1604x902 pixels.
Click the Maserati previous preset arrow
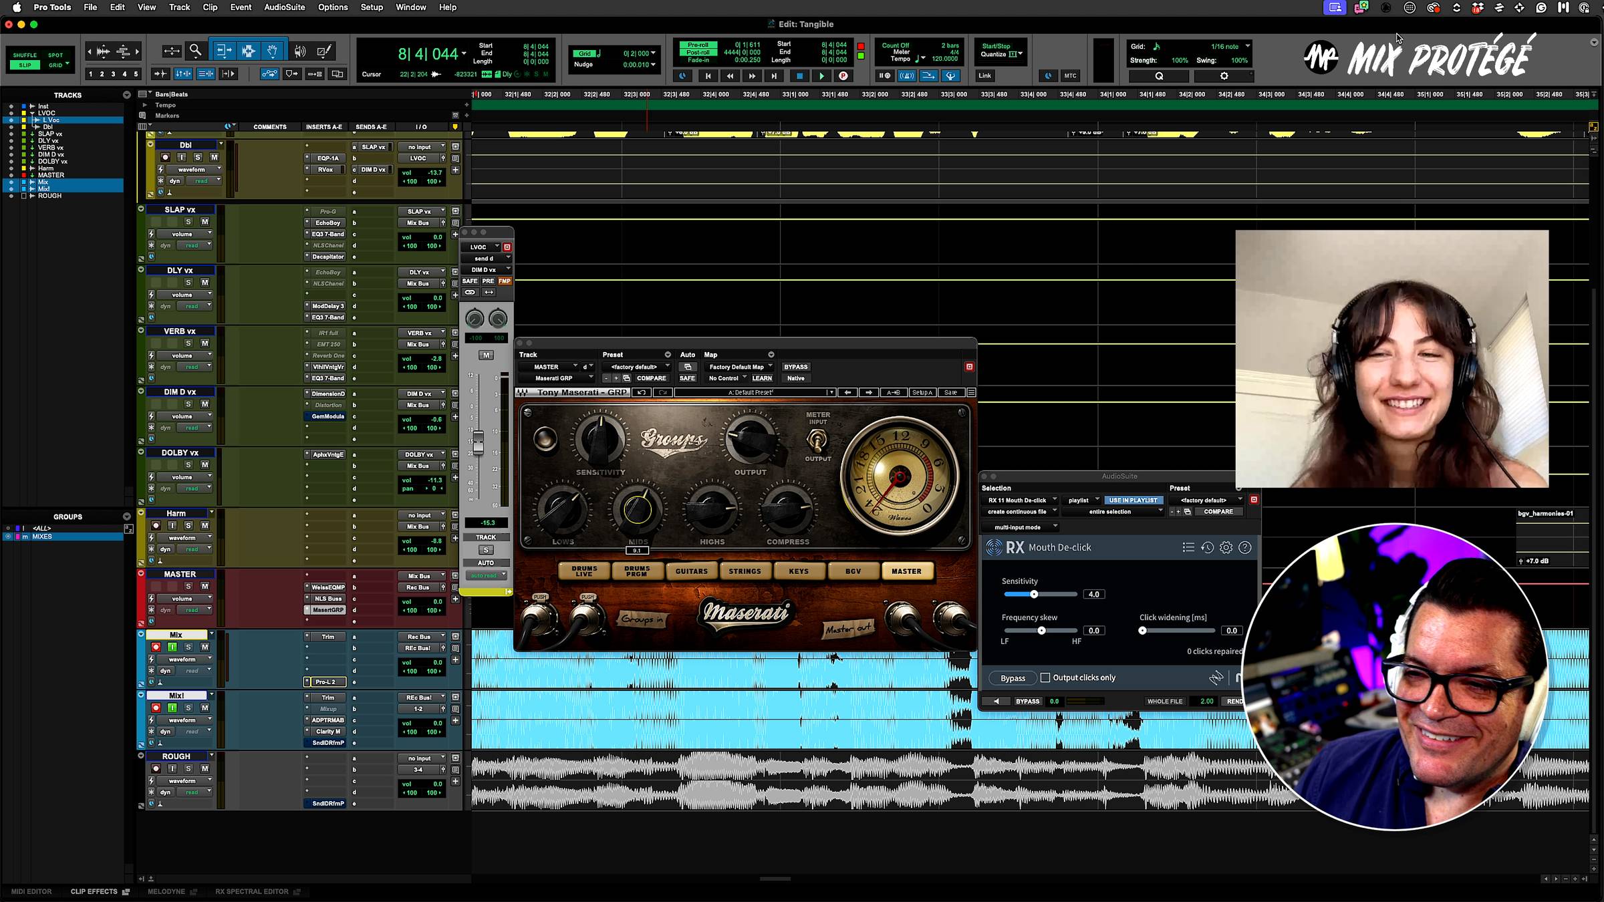(x=847, y=392)
